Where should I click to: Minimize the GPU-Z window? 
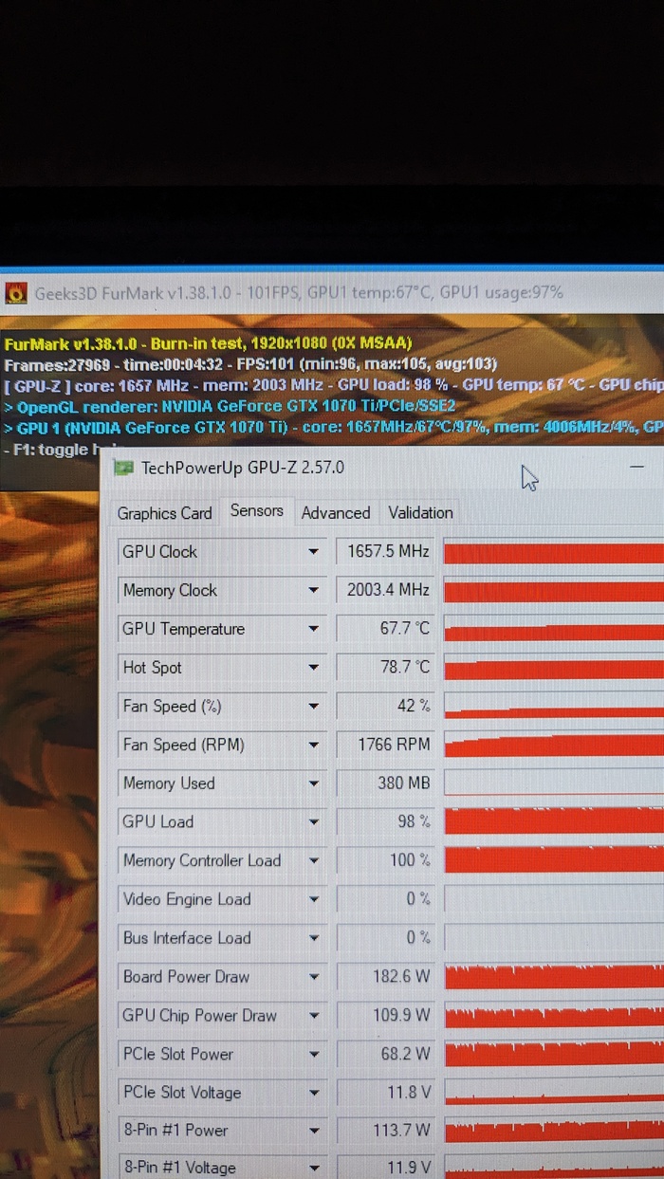click(x=637, y=468)
